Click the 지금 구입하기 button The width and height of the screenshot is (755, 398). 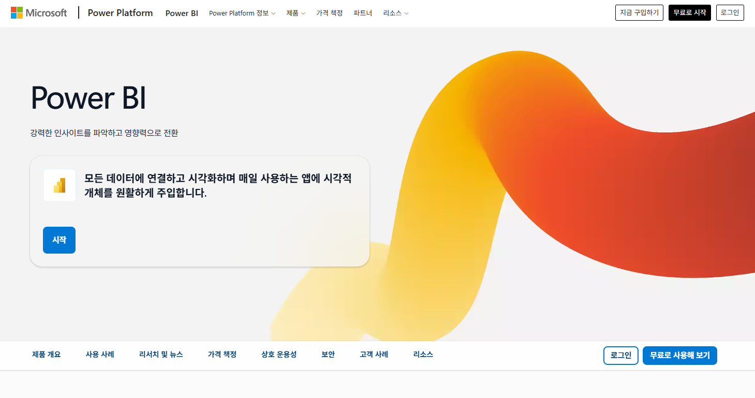pyautogui.click(x=639, y=12)
